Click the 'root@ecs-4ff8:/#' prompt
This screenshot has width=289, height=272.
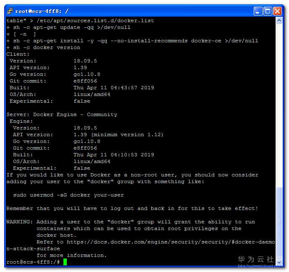(x=33, y=262)
